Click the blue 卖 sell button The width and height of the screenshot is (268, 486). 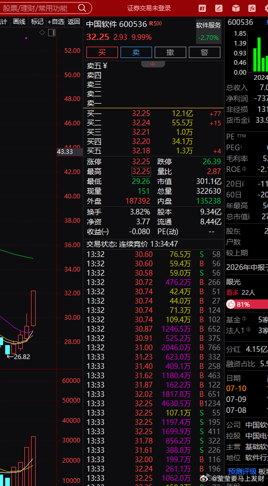pos(136,52)
